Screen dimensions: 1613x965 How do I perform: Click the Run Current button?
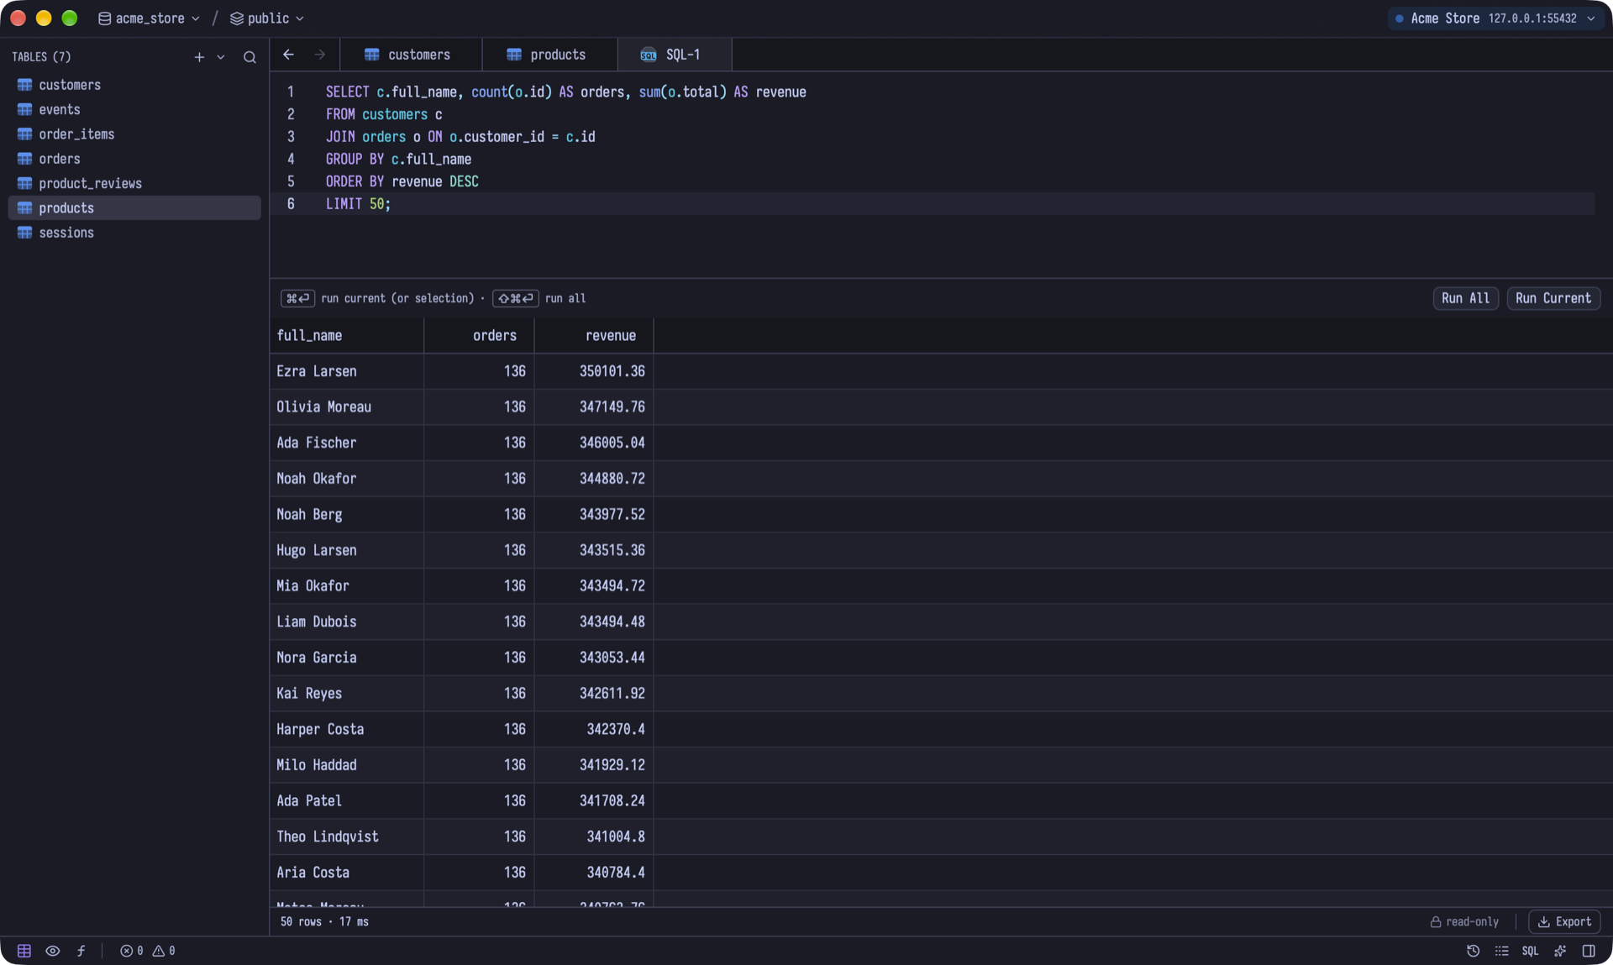point(1553,298)
